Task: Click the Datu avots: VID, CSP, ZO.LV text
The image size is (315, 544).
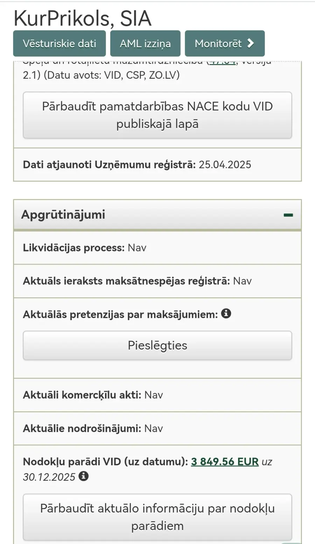Action: tap(111, 75)
